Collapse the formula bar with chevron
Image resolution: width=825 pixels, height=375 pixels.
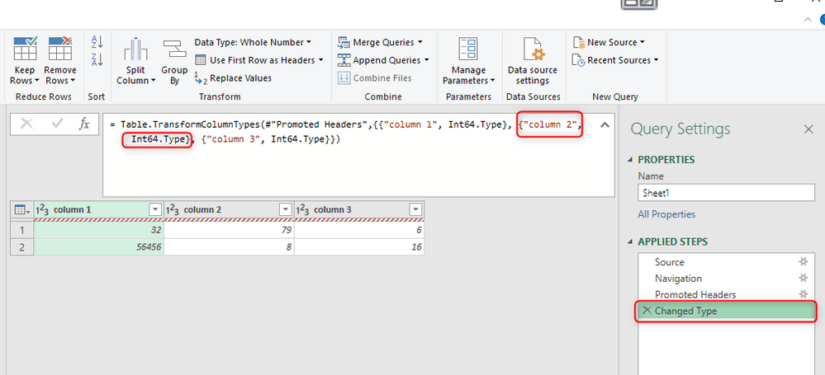[x=605, y=124]
